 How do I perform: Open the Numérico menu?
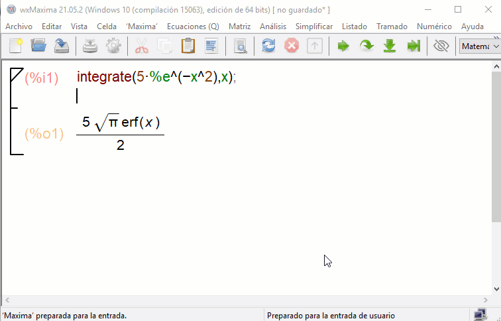click(434, 27)
